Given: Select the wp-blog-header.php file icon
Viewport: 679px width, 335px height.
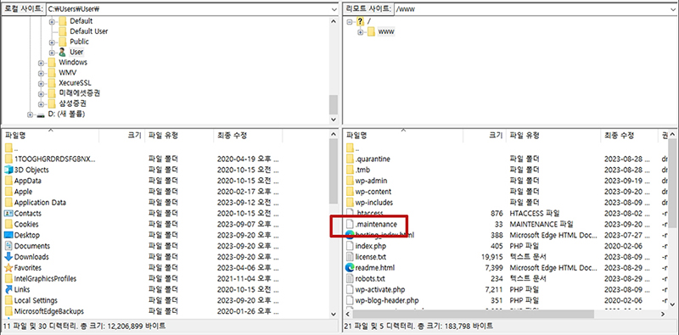Looking at the screenshot, I should pos(350,300).
